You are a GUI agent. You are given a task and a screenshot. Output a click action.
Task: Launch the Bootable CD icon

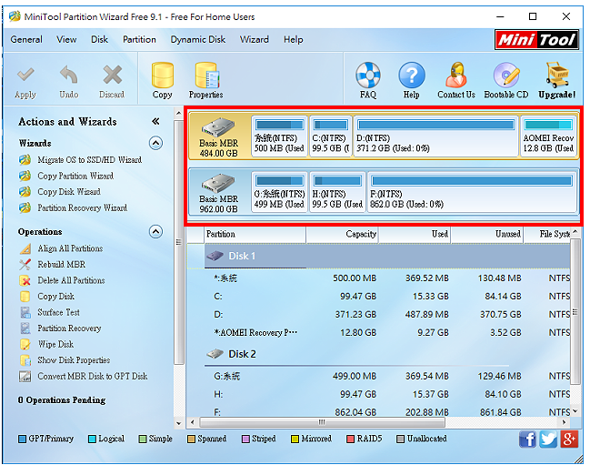(x=506, y=75)
